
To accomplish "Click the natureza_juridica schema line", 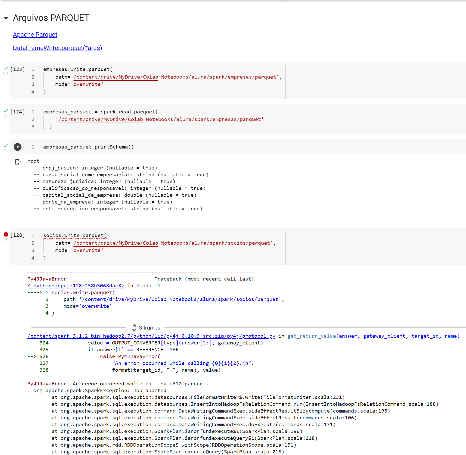I will tap(103, 182).
